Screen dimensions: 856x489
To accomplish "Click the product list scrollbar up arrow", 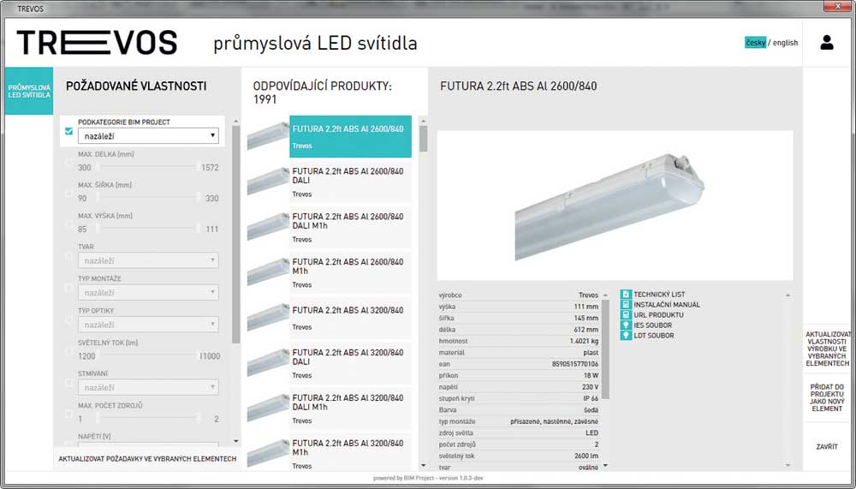I will pos(423,121).
